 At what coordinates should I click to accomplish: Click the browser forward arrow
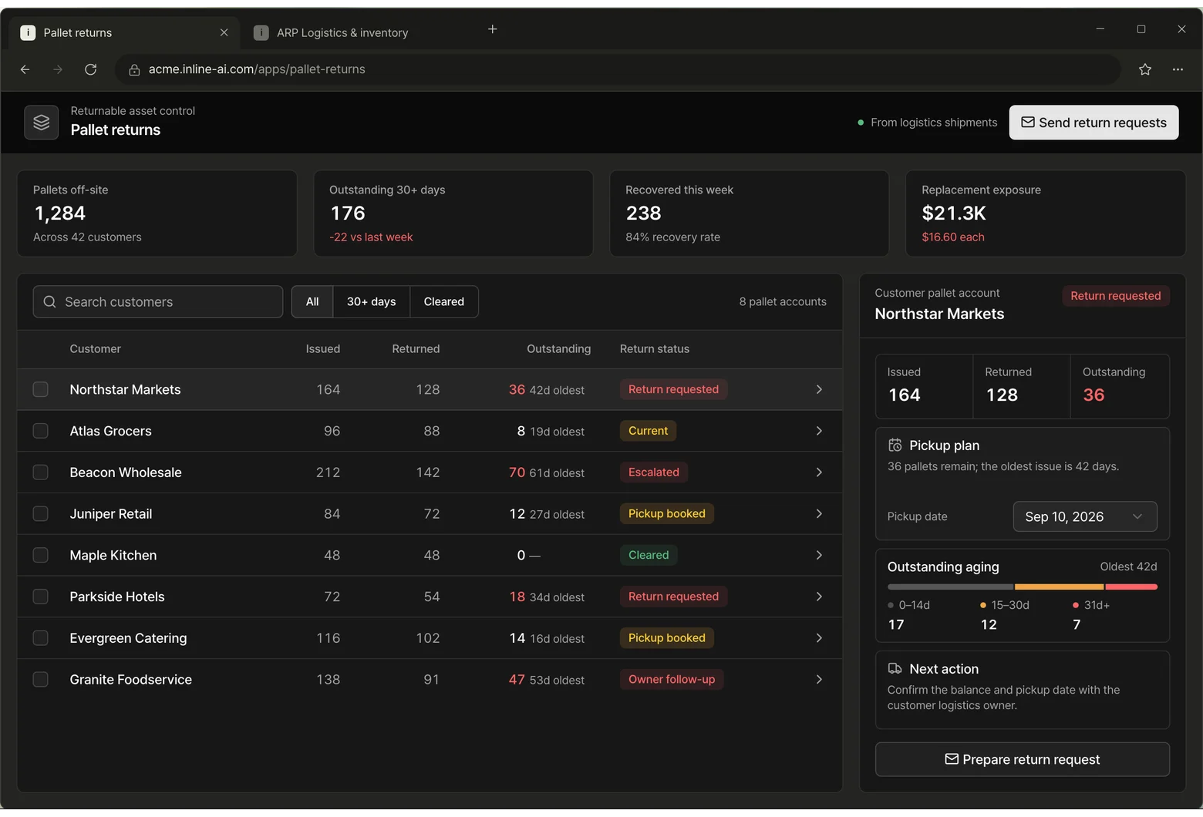click(x=58, y=69)
